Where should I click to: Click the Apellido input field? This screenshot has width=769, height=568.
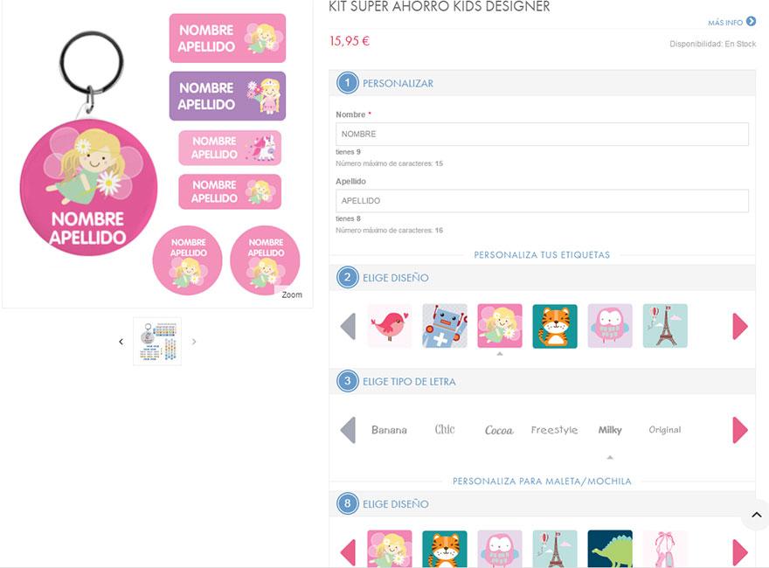(542, 201)
